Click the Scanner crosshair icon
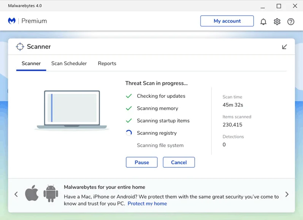The image size is (303, 220). pyautogui.click(x=20, y=47)
